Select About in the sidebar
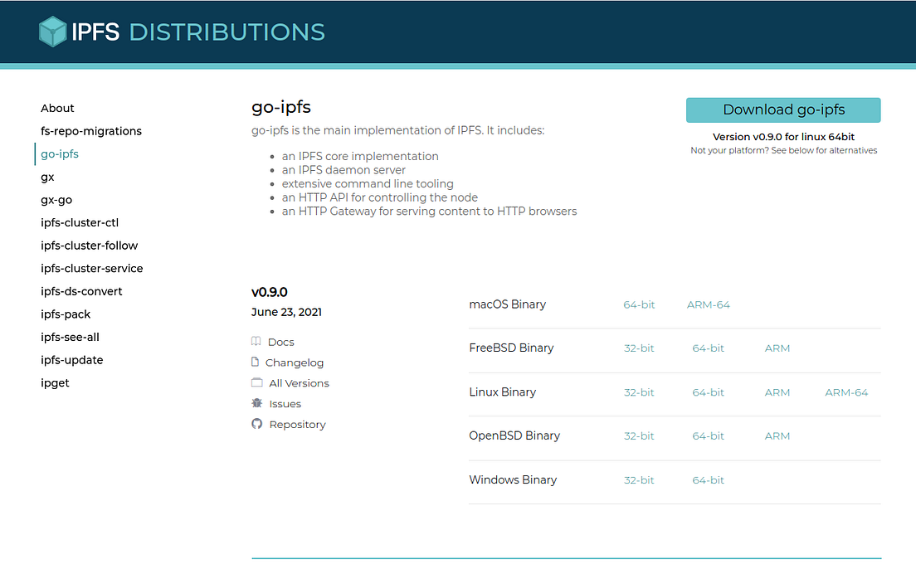Screen dimensions: 916x579 pos(57,108)
